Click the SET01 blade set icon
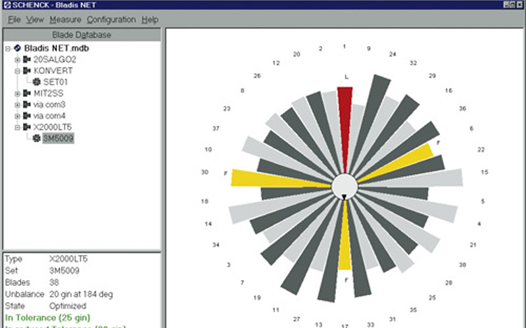The width and height of the screenshot is (526, 328). coord(37,82)
